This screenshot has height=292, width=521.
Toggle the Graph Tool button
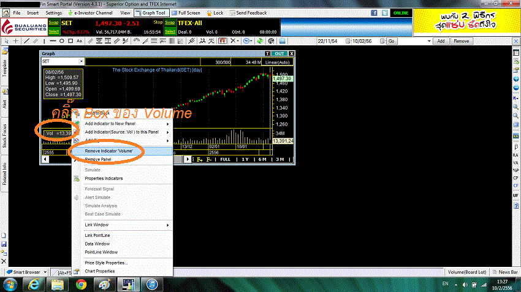point(151,13)
